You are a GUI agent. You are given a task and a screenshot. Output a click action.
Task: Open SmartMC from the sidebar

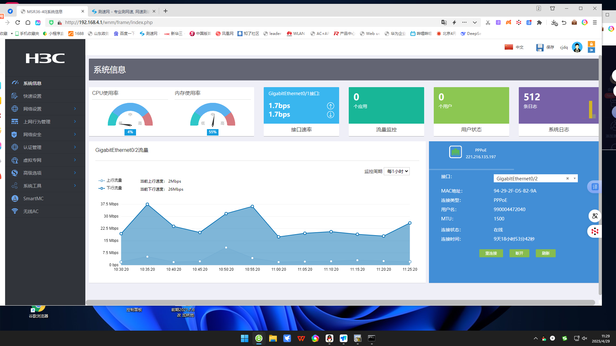pos(33,198)
